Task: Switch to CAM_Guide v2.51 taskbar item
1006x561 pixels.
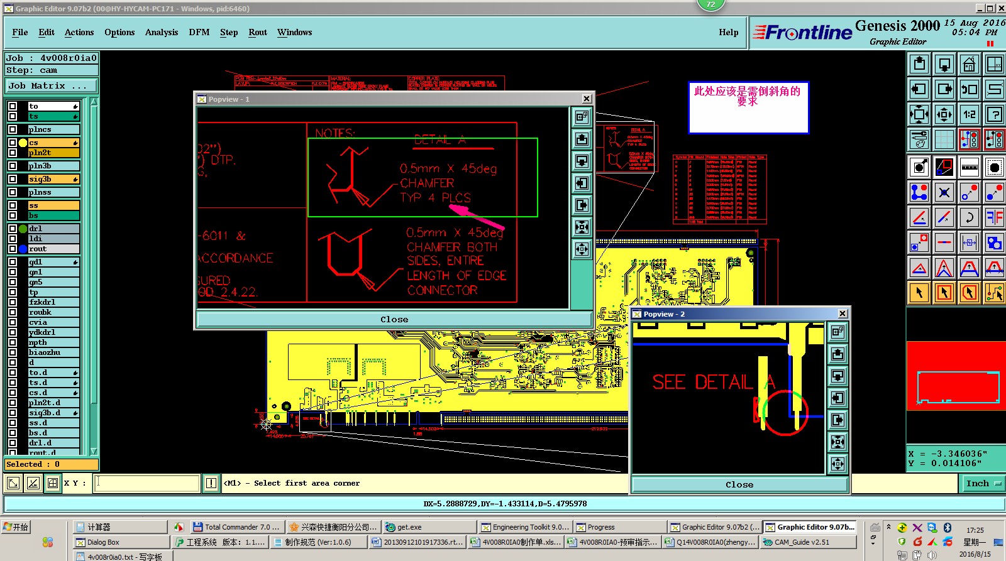Action: (809, 542)
